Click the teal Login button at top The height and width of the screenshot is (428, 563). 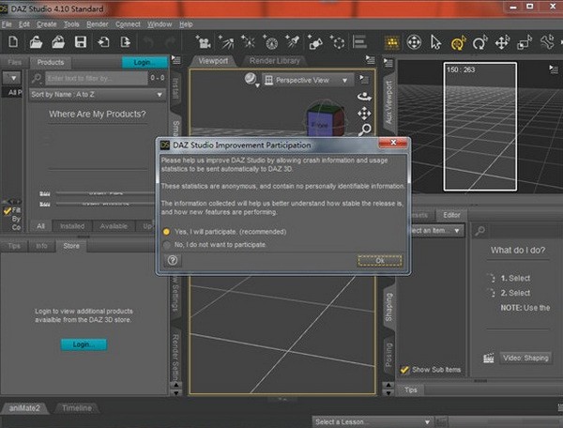[145, 62]
